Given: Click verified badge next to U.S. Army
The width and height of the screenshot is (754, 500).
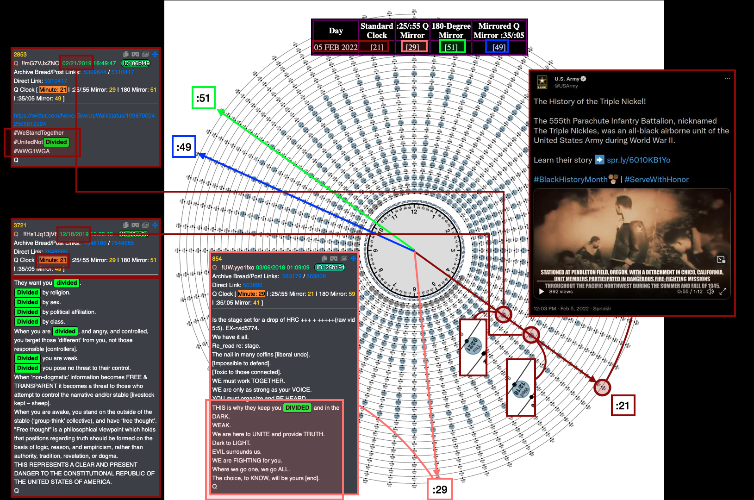Looking at the screenshot, I should coord(584,79).
